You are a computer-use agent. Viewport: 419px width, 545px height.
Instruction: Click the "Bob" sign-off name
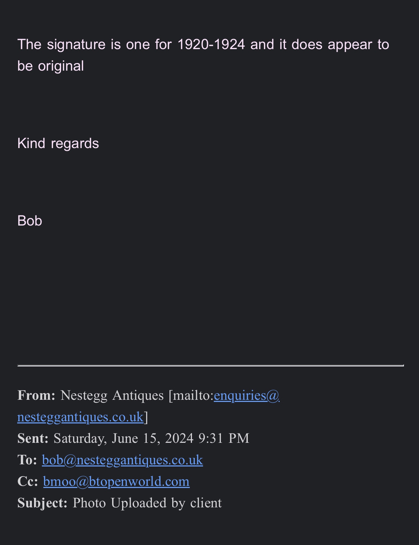pyautogui.click(x=30, y=221)
